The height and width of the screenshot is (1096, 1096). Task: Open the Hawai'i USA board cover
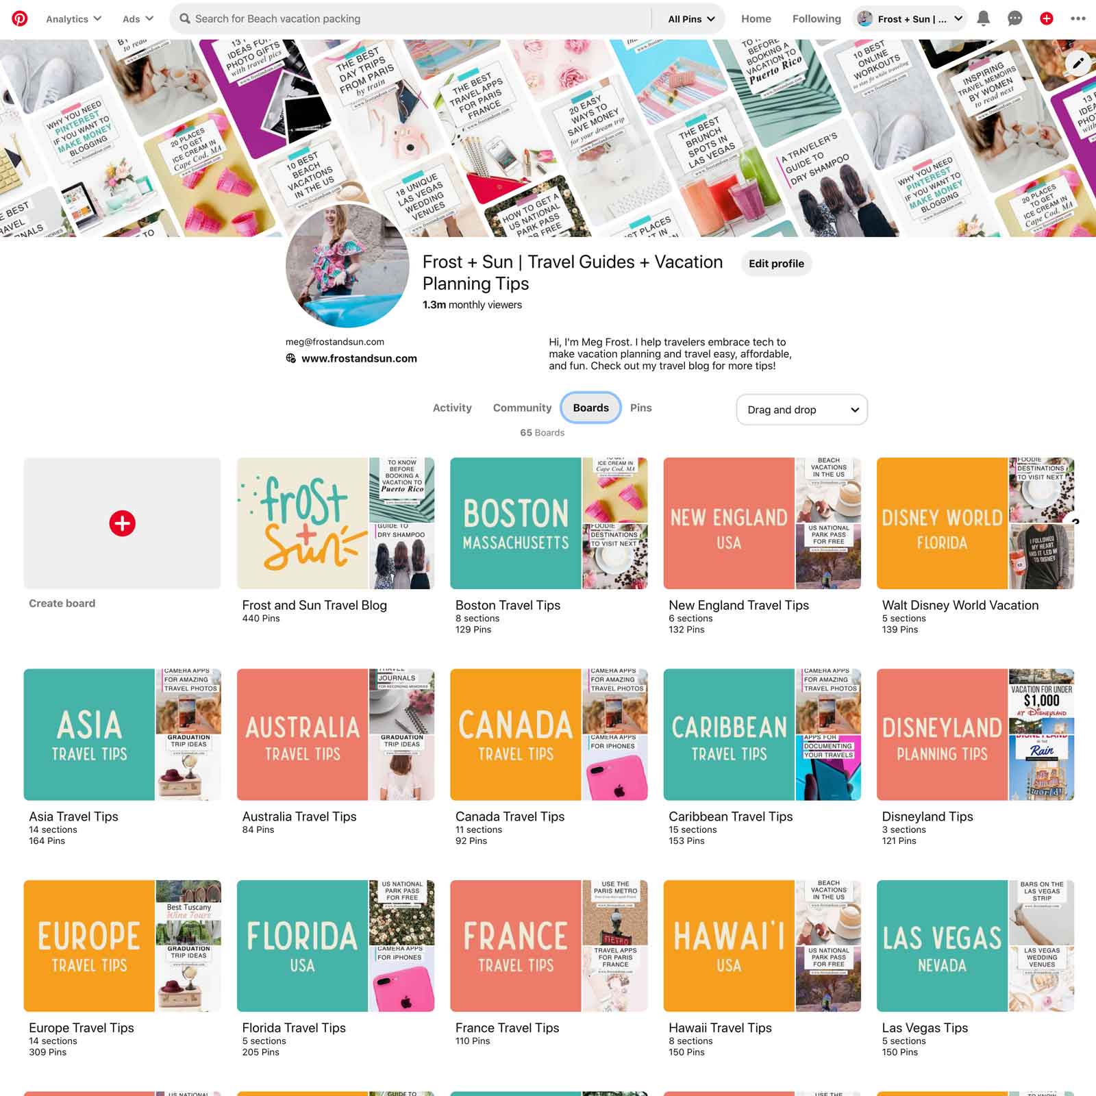728,946
